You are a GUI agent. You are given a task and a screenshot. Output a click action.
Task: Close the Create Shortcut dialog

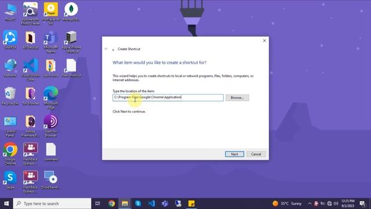[264, 41]
